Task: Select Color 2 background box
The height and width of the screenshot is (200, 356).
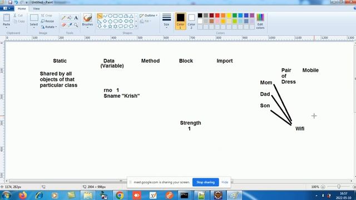Action: click(191, 21)
